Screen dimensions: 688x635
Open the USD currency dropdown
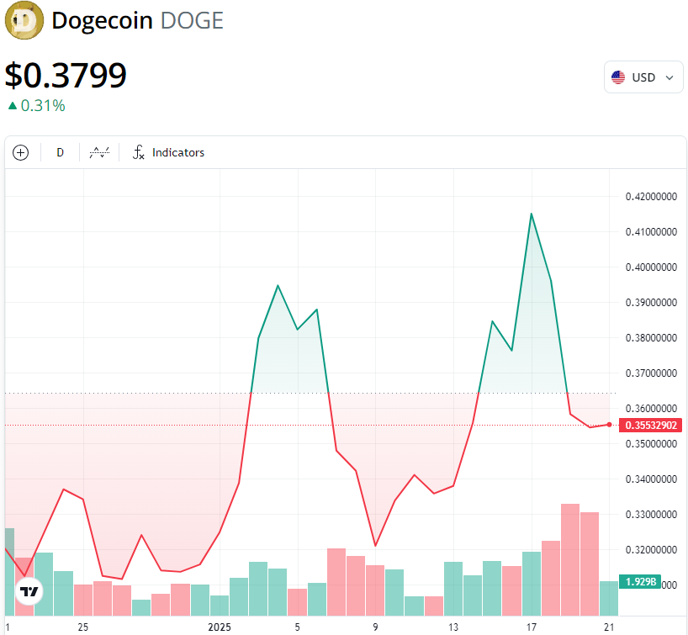643,77
